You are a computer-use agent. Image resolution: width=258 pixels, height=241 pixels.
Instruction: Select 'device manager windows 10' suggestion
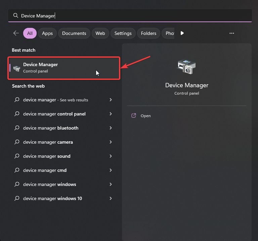pyautogui.click(x=64, y=198)
